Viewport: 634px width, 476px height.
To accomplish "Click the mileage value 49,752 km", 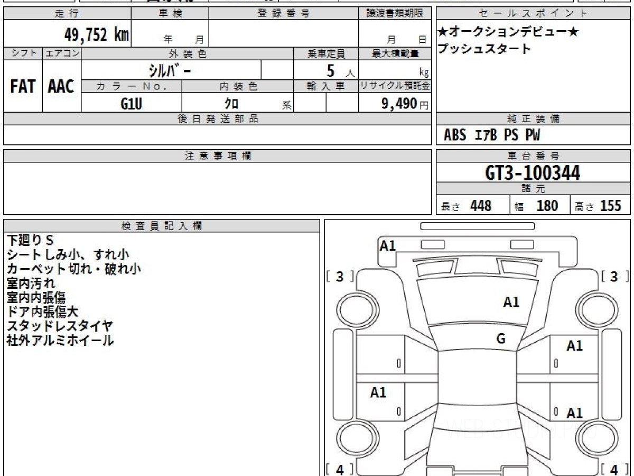I will [x=97, y=35].
